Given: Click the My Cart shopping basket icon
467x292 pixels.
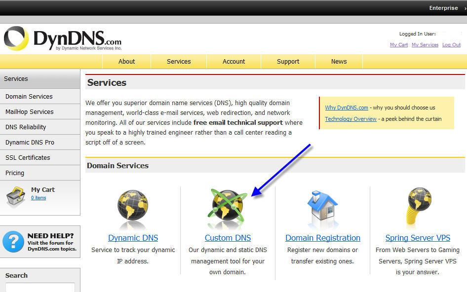Looking at the screenshot, I should (16, 196).
